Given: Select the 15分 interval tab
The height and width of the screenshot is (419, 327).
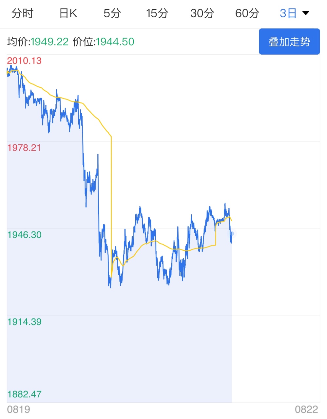Looking at the screenshot, I should 157,13.
